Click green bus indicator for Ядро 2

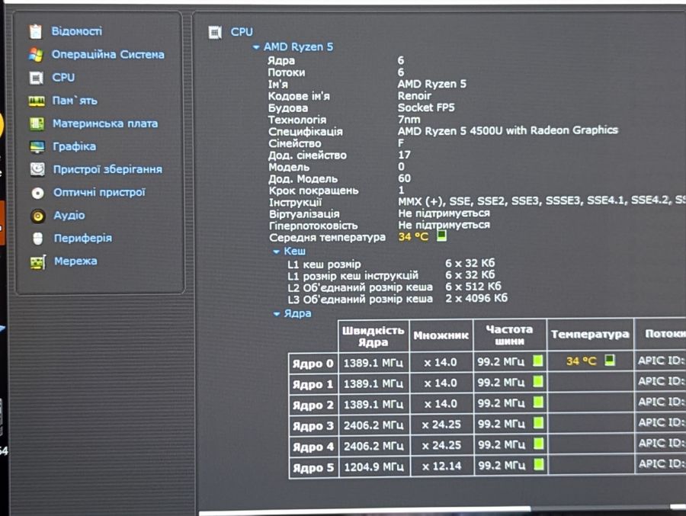click(538, 402)
